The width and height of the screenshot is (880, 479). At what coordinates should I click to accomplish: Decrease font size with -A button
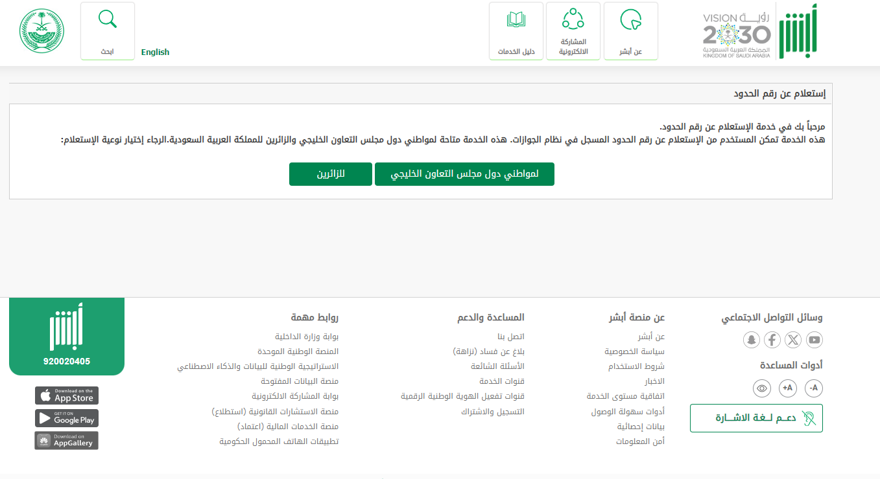coord(814,388)
